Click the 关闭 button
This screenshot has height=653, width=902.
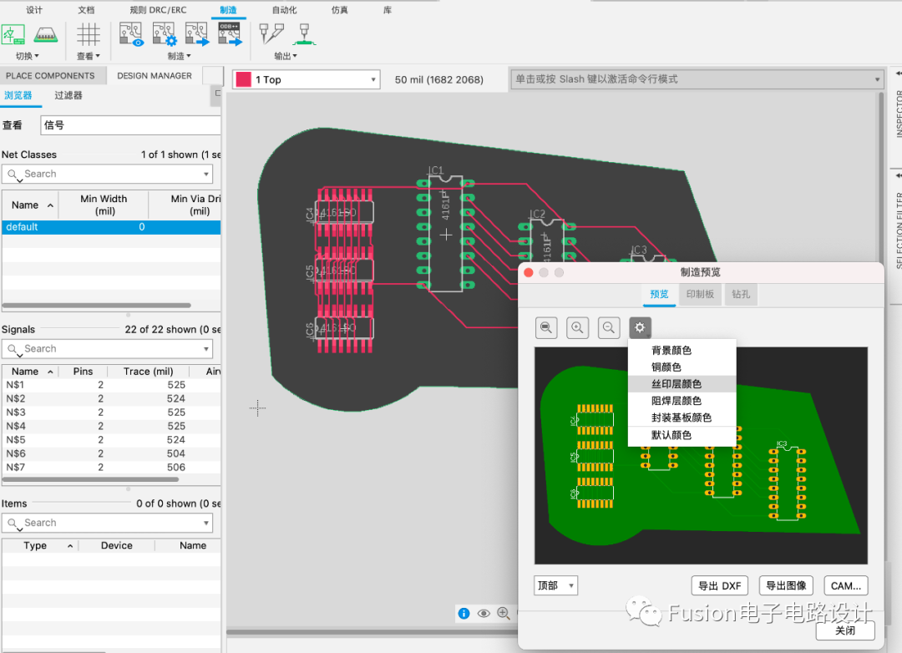pos(845,630)
